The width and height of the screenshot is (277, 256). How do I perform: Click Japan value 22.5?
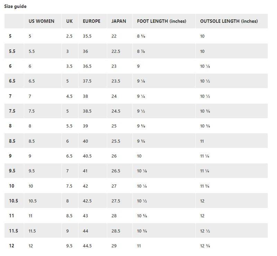click(116, 51)
